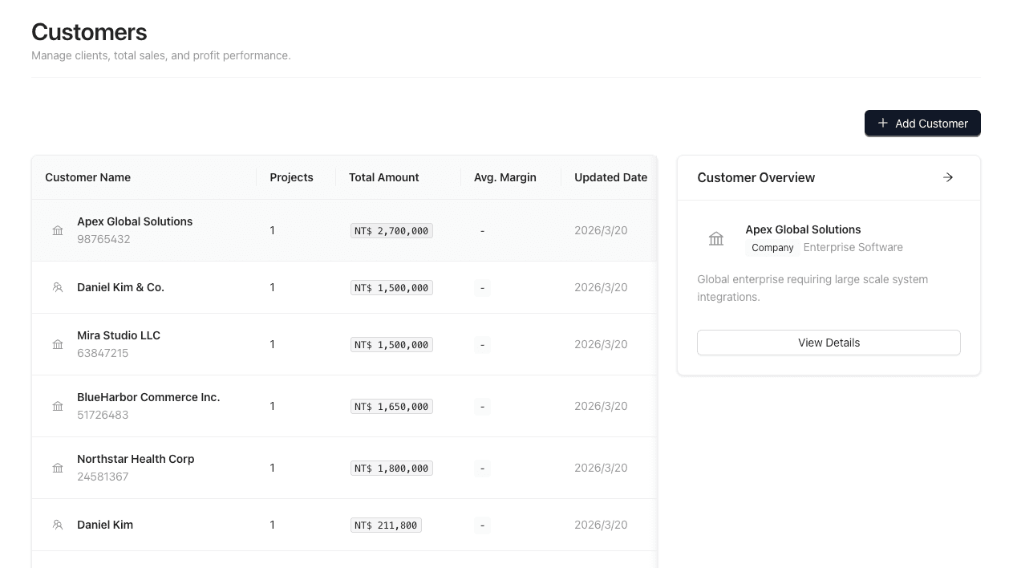
Task: Click NT$ 1,500,000 in Daniel Kim & Co. row
Action: click(391, 288)
